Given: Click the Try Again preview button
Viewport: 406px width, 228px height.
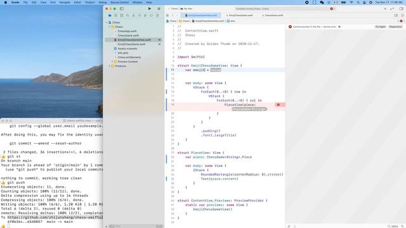Looking at the screenshot, I should [x=380, y=27].
